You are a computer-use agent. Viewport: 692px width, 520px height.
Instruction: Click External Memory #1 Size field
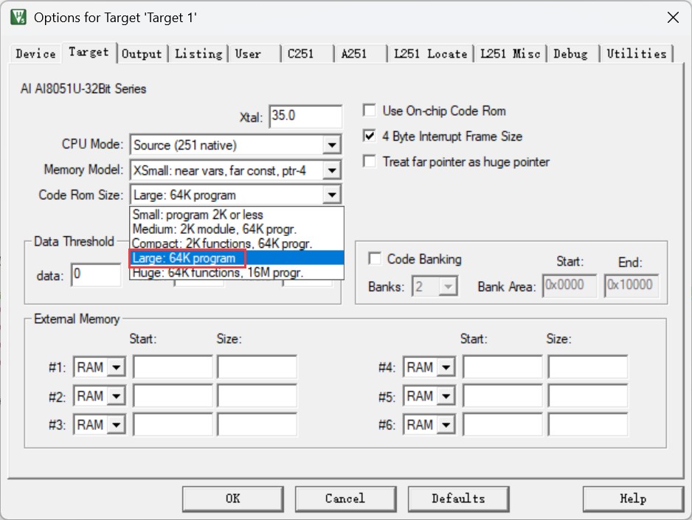[257, 367]
